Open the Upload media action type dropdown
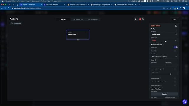 (164, 34)
